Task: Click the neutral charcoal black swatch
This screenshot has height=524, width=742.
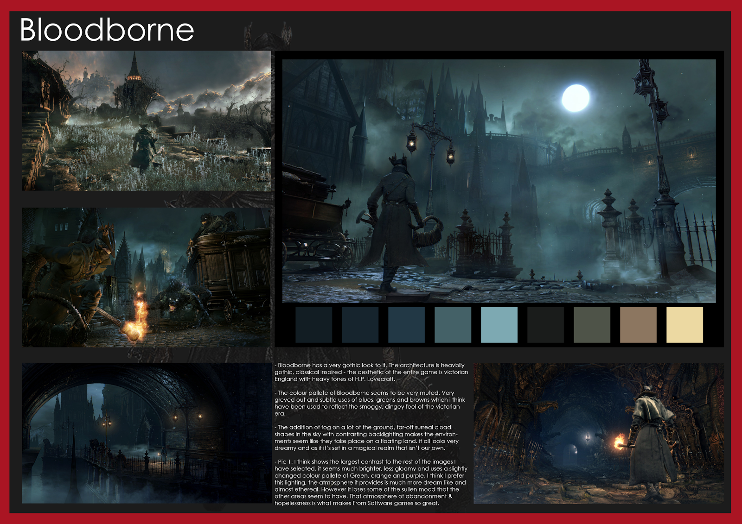Action: (x=545, y=325)
